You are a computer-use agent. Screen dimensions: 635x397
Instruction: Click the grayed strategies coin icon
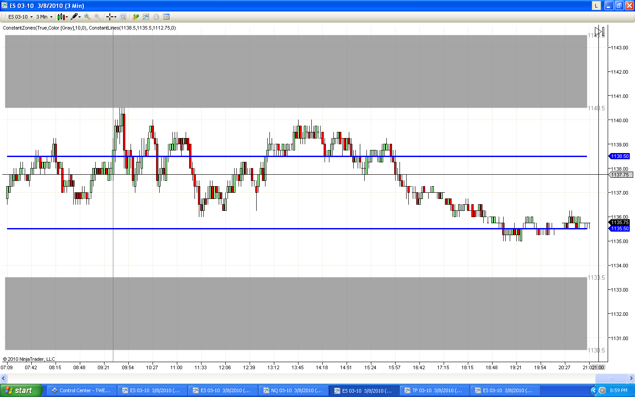156,17
